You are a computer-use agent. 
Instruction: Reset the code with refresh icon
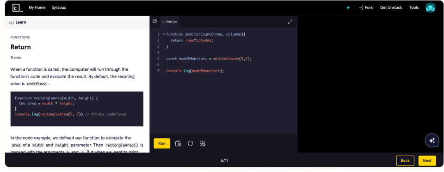pos(190,143)
